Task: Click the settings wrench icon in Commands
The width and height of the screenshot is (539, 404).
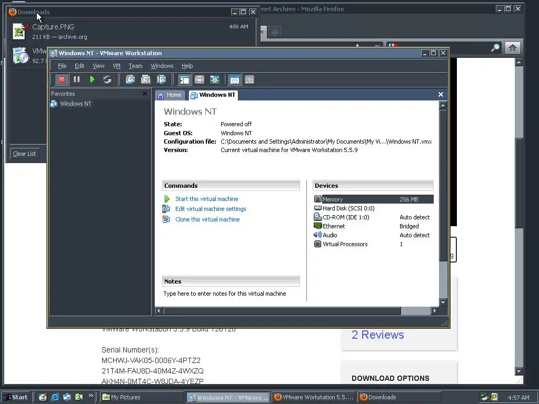Action: (166, 209)
